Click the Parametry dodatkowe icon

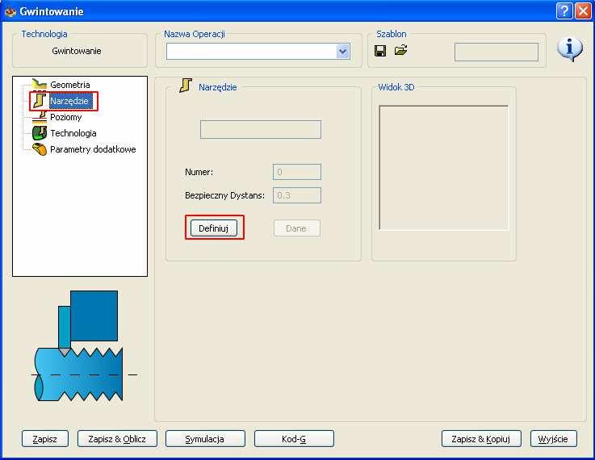click(40, 149)
